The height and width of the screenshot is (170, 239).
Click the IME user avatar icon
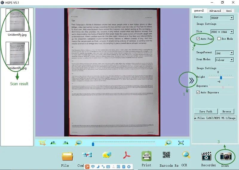pos(114,167)
